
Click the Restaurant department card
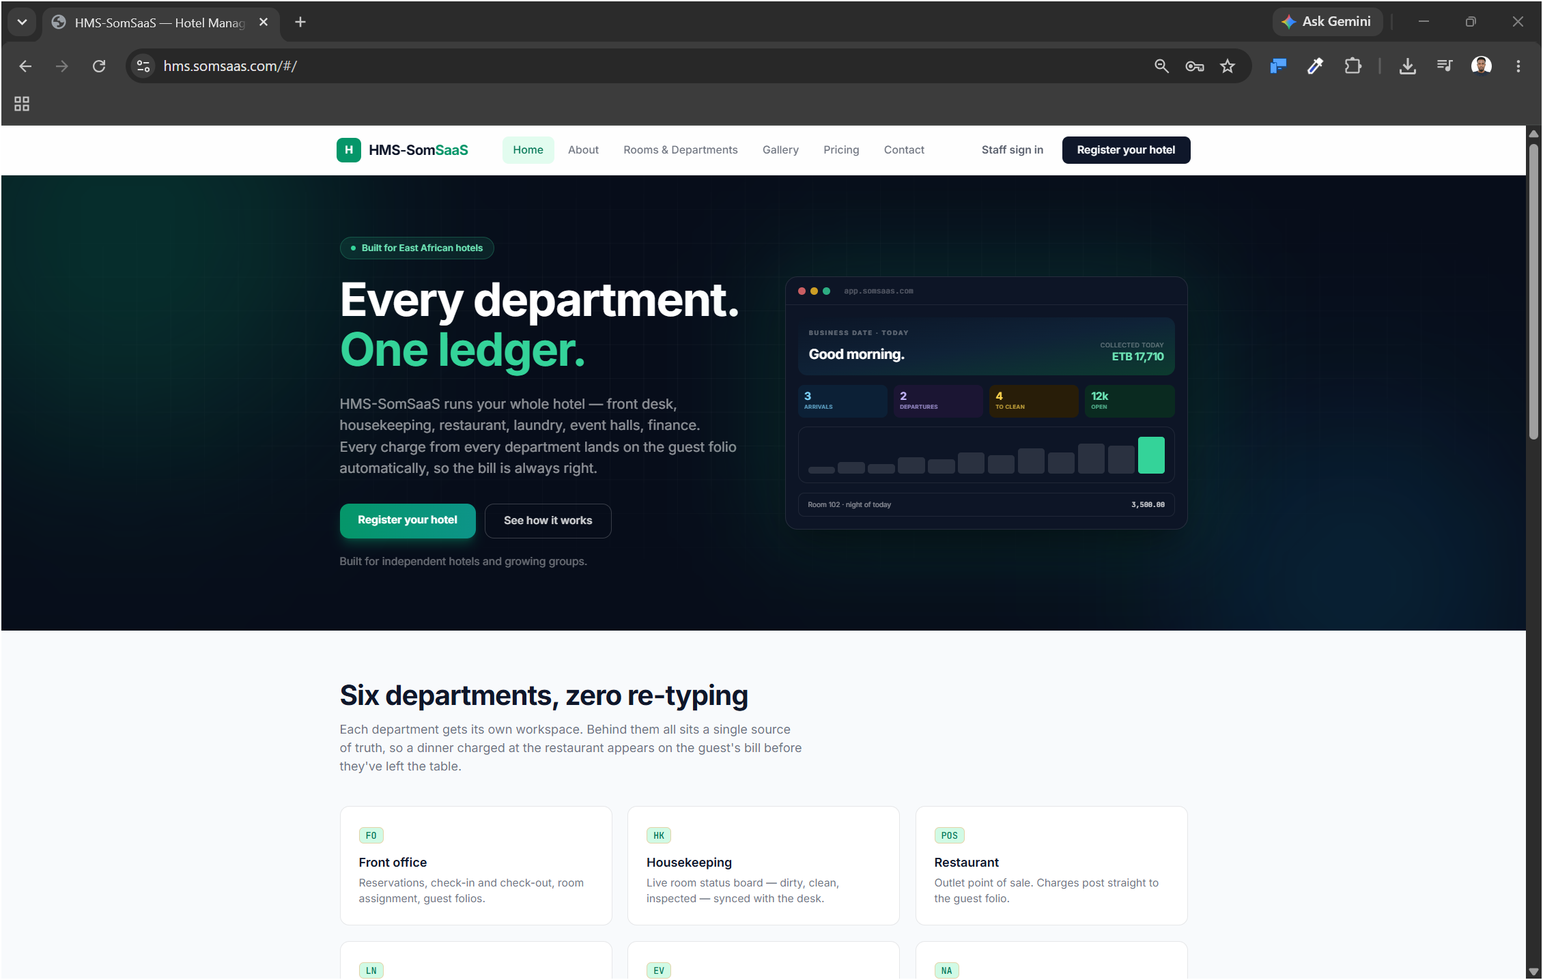click(1051, 865)
